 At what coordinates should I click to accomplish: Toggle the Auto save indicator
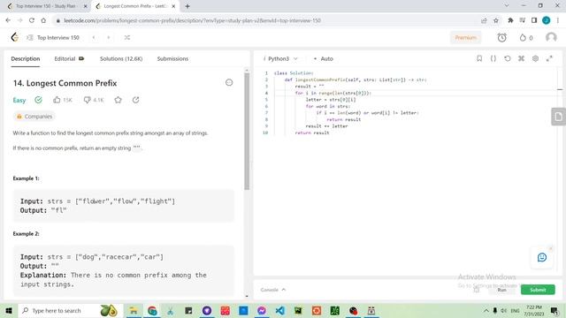(x=324, y=59)
